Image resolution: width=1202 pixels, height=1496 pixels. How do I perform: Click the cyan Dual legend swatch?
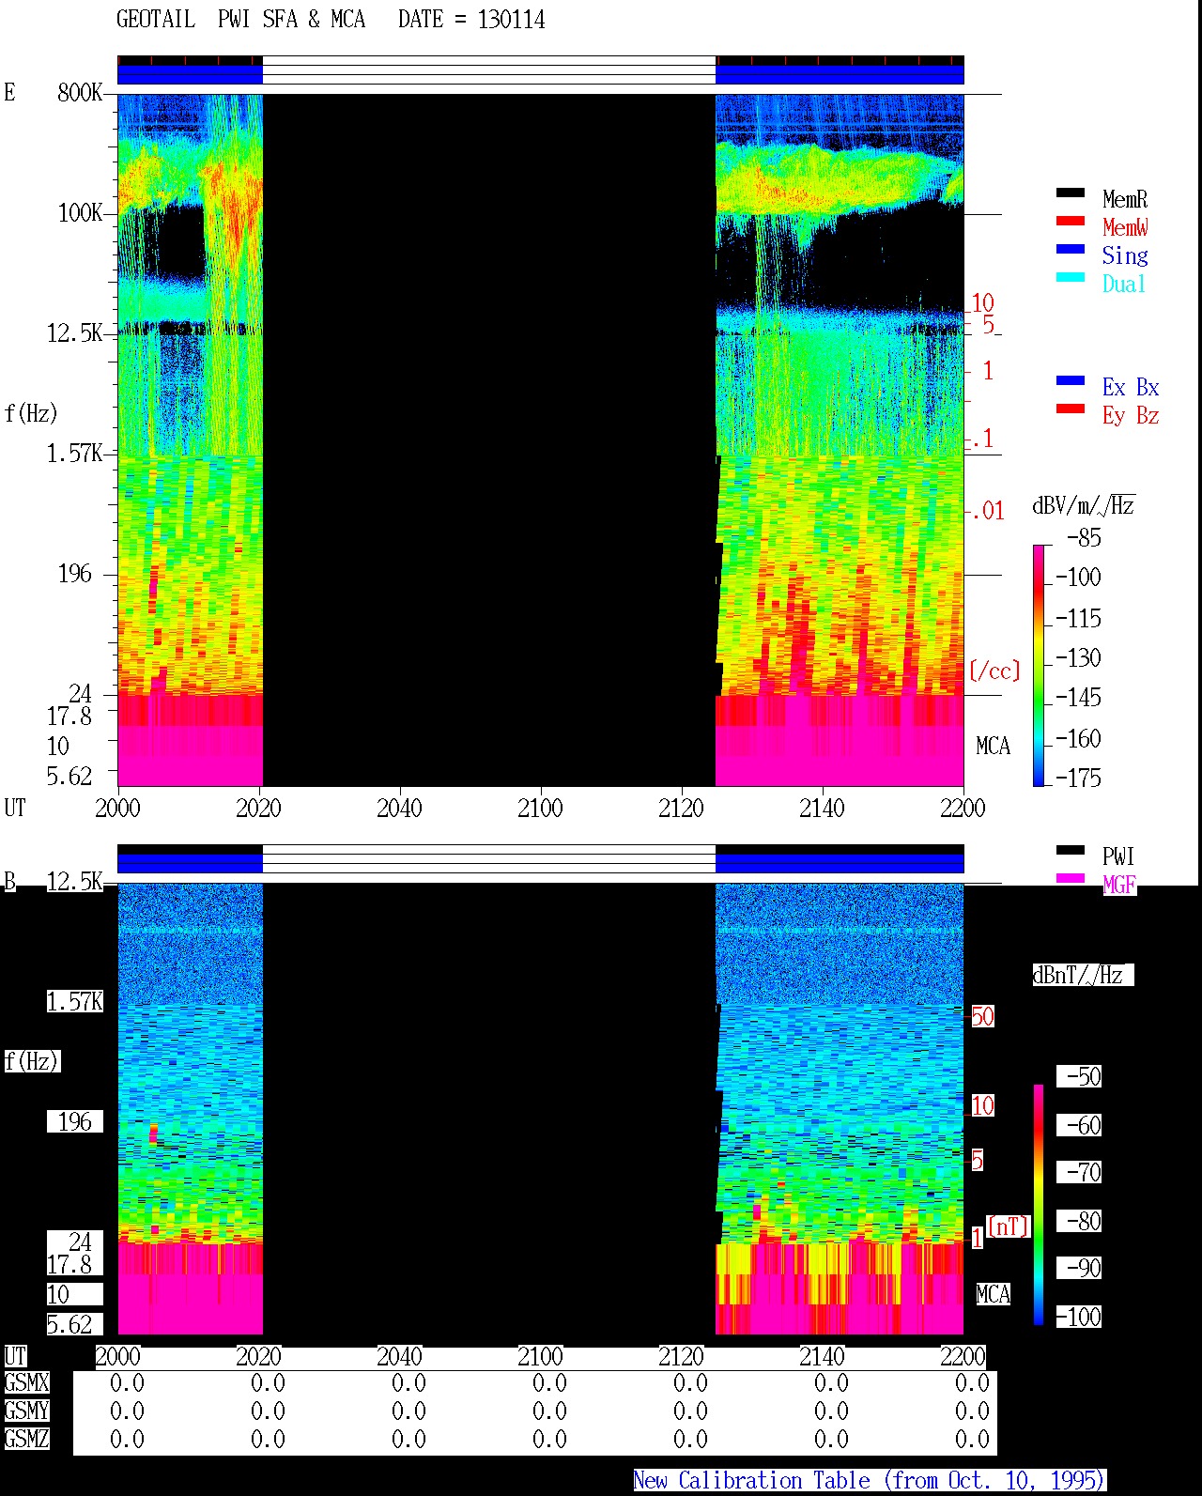tap(1070, 278)
